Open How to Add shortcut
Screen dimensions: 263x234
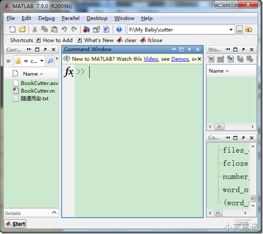click(x=55, y=40)
